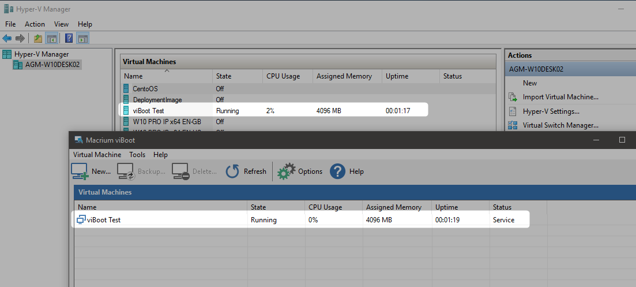Click the W10 PRO IP x64 EN-GB VM icon
This screenshot has width=636, height=287.
tap(126, 121)
